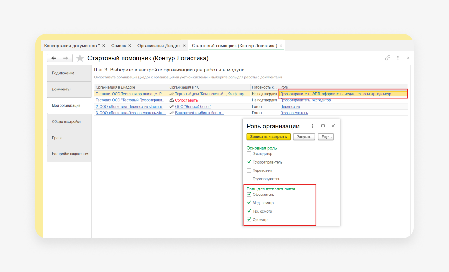Click the Роли column header
The height and width of the screenshot is (272, 449).
343,87
